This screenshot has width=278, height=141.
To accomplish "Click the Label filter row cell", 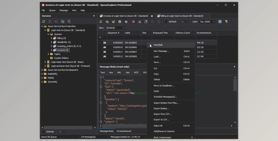I will point(132,37).
